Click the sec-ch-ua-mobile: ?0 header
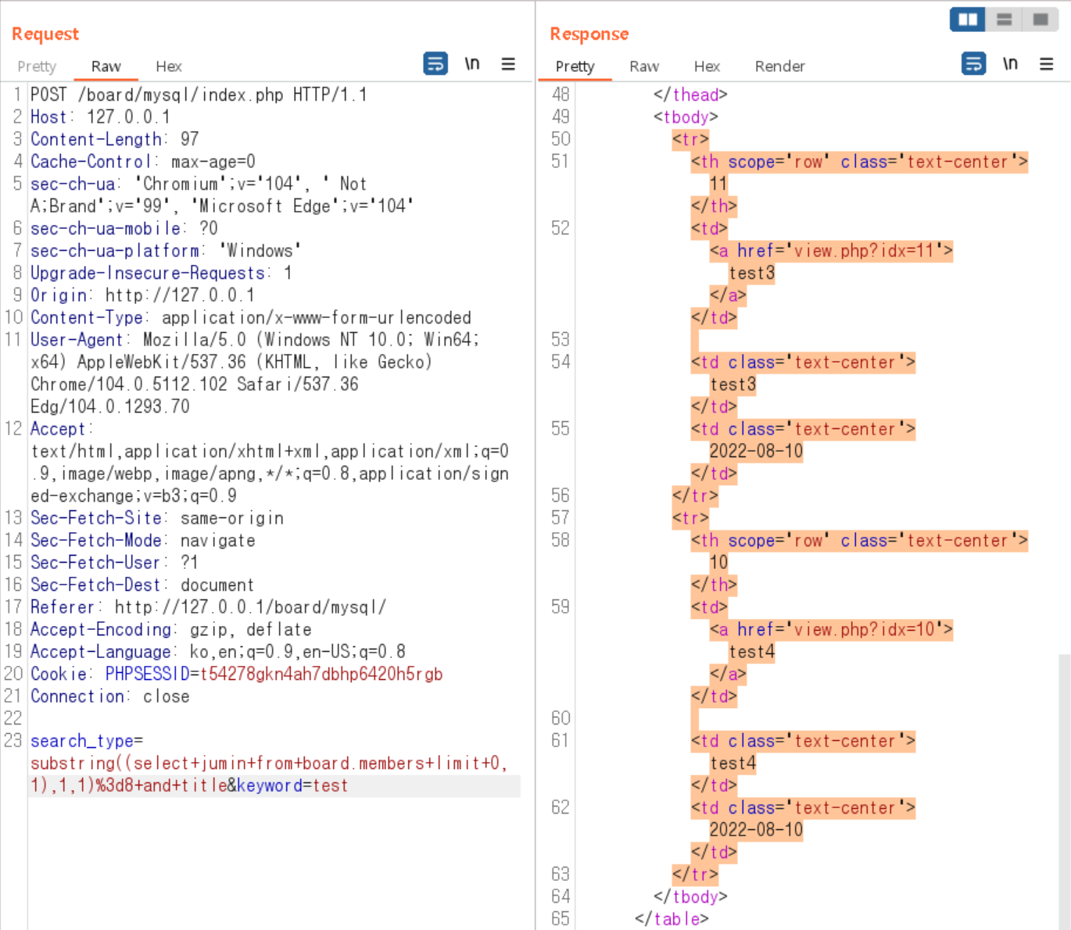The height and width of the screenshot is (930, 1071). point(124,228)
